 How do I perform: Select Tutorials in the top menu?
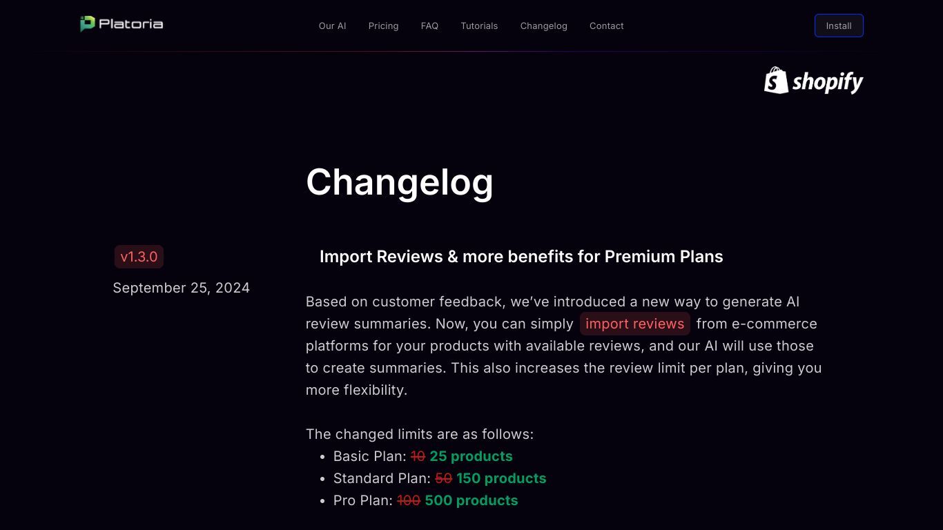[x=479, y=26]
